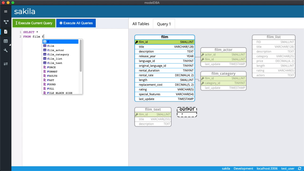
Task: Open the schema diagram sidebar icon
Action: [6, 22]
